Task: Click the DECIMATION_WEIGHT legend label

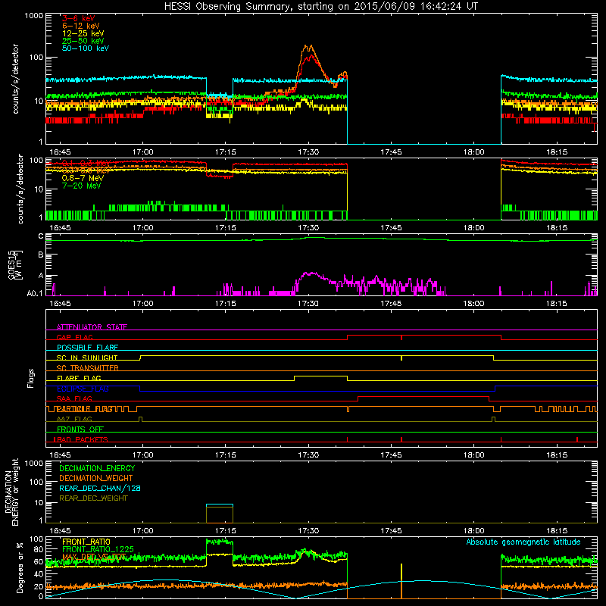Action: click(x=96, y=478)
